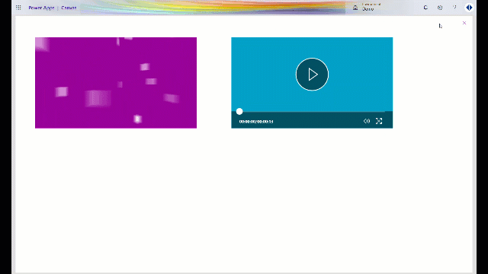This screenshot has height=274, width=488.
Task: Click the dark video controls bar
Action: pos(312,120)
